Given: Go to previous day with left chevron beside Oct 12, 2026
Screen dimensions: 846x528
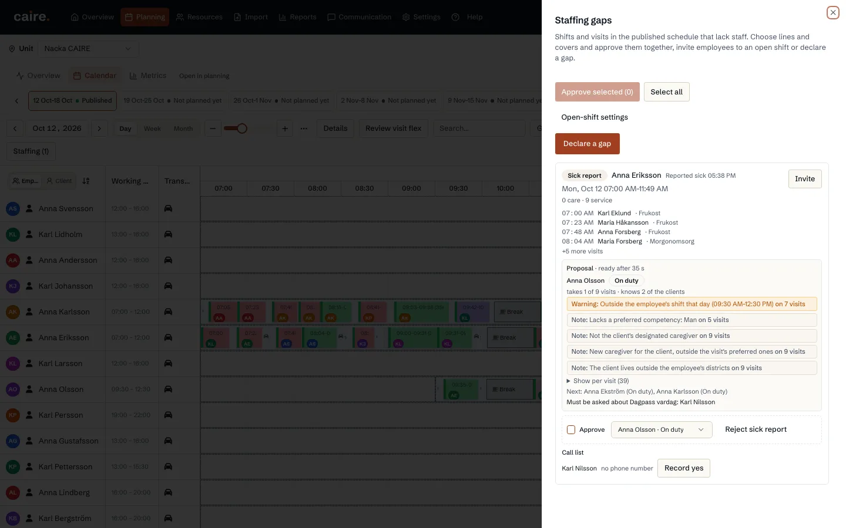Looking at the screenshot, I should click(15, 128).
